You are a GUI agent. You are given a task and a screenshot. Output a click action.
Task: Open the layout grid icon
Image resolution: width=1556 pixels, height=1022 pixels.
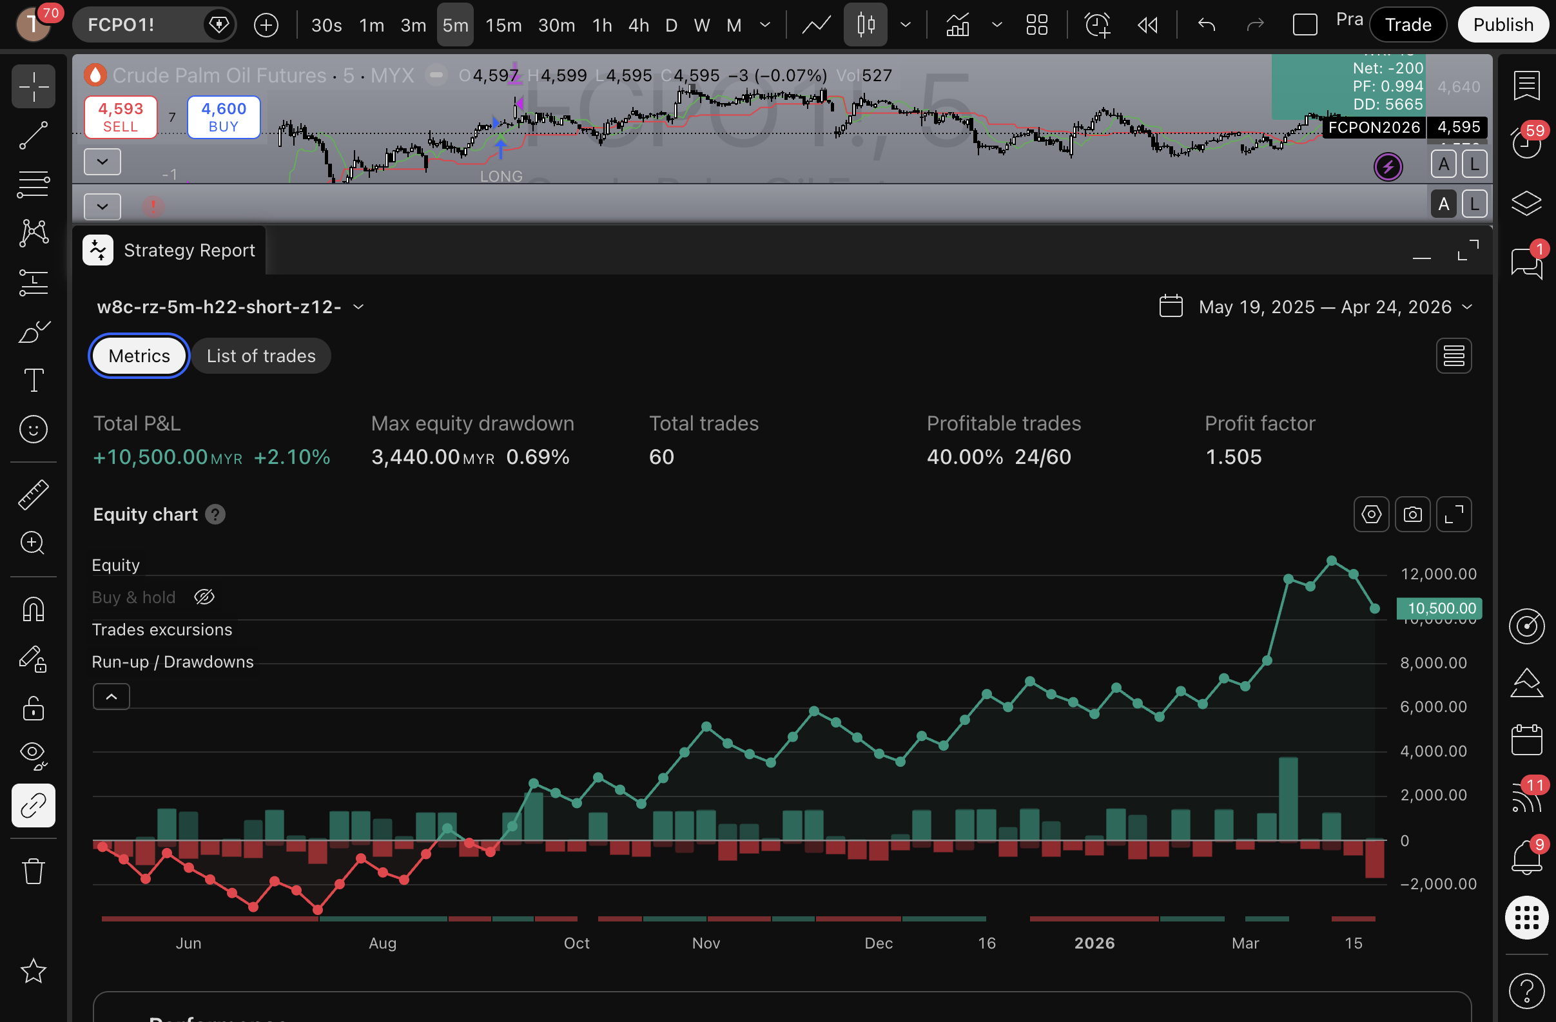1037,25
